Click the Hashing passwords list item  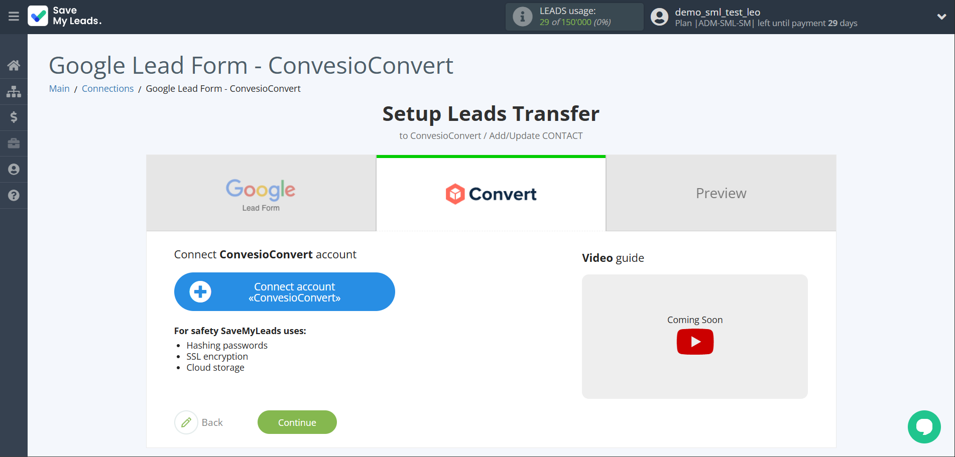227,346
